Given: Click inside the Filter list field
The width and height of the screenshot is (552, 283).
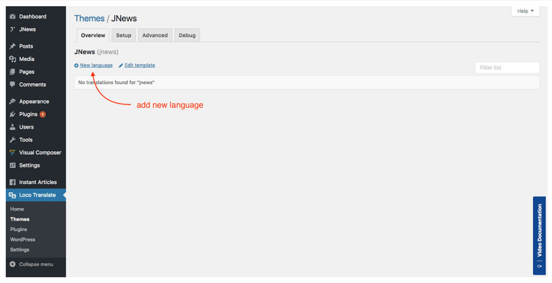Looking at the screenshot, I should click(x=507, y=68).
